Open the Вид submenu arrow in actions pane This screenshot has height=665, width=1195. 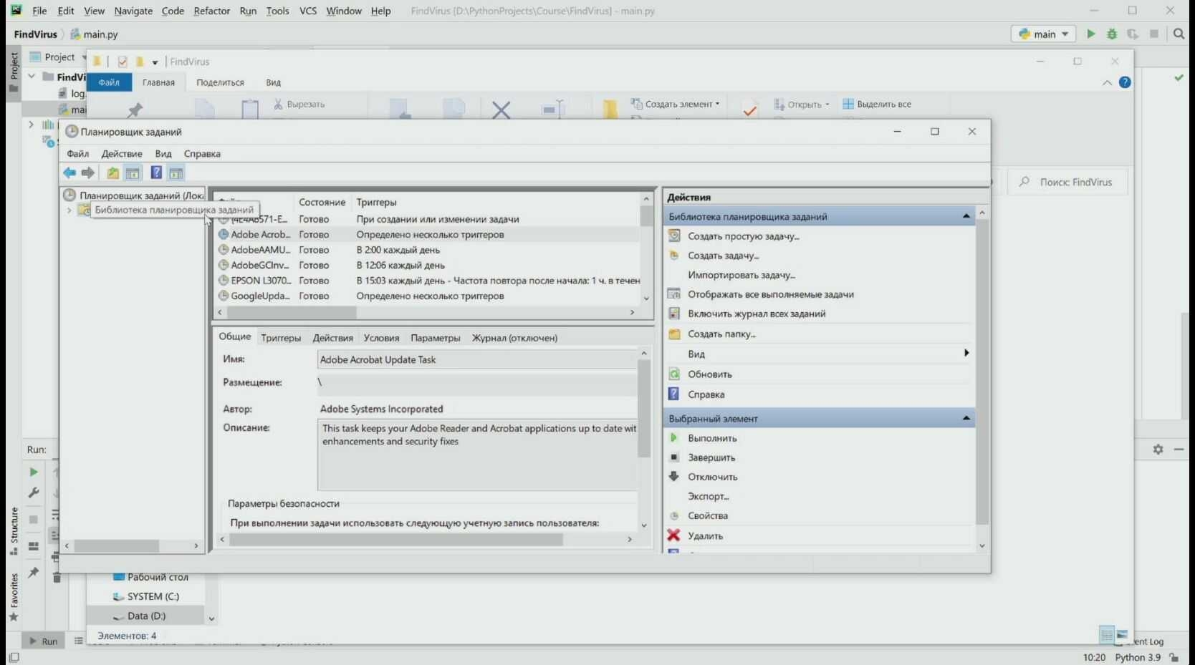point(966,353)
